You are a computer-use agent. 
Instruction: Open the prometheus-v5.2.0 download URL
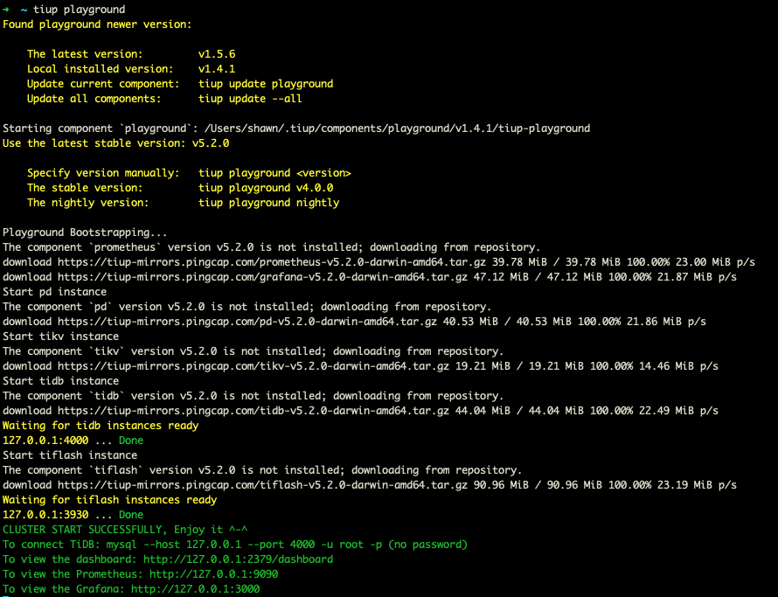click(272, 262)
